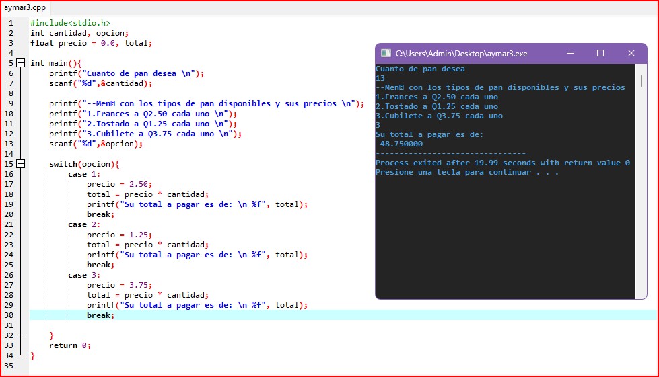The width and height of the screenshot is (659, 377).
Task: Click line number 30 in the gutter
Action: [10, 315]
